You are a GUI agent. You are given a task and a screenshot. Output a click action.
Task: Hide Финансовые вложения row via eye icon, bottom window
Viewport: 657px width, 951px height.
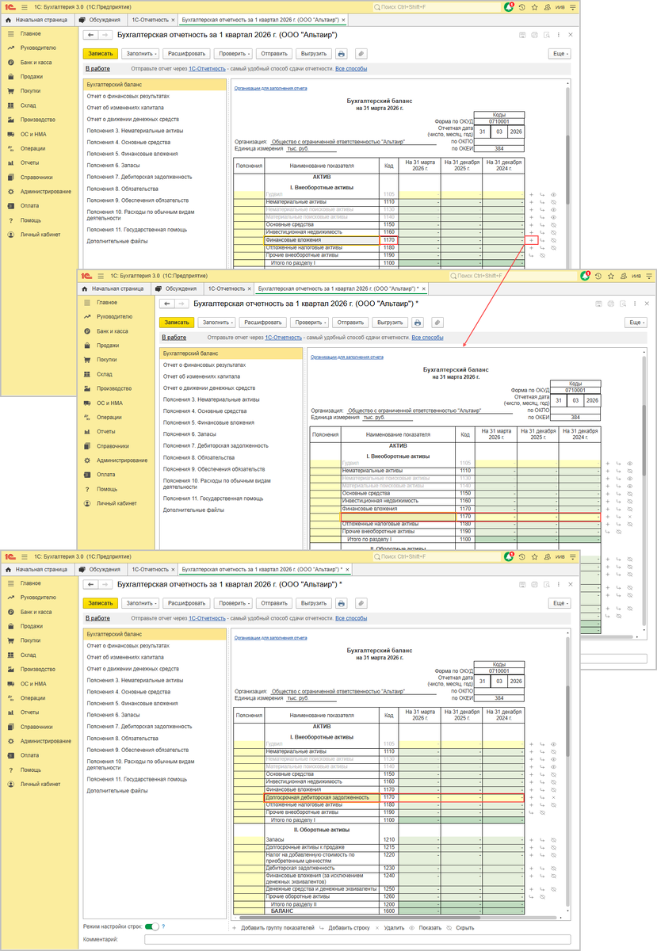(552, 789)
